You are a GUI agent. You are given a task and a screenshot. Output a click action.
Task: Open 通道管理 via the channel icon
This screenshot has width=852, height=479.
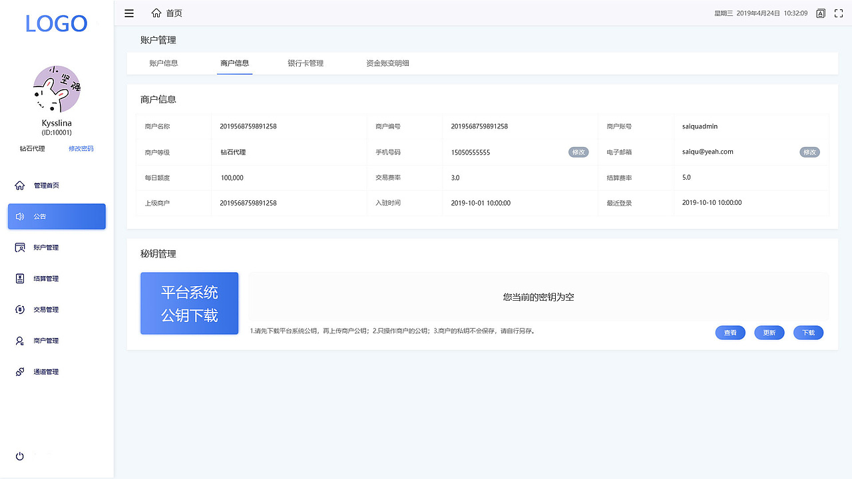pyautogui.click(x=20, y=371)
